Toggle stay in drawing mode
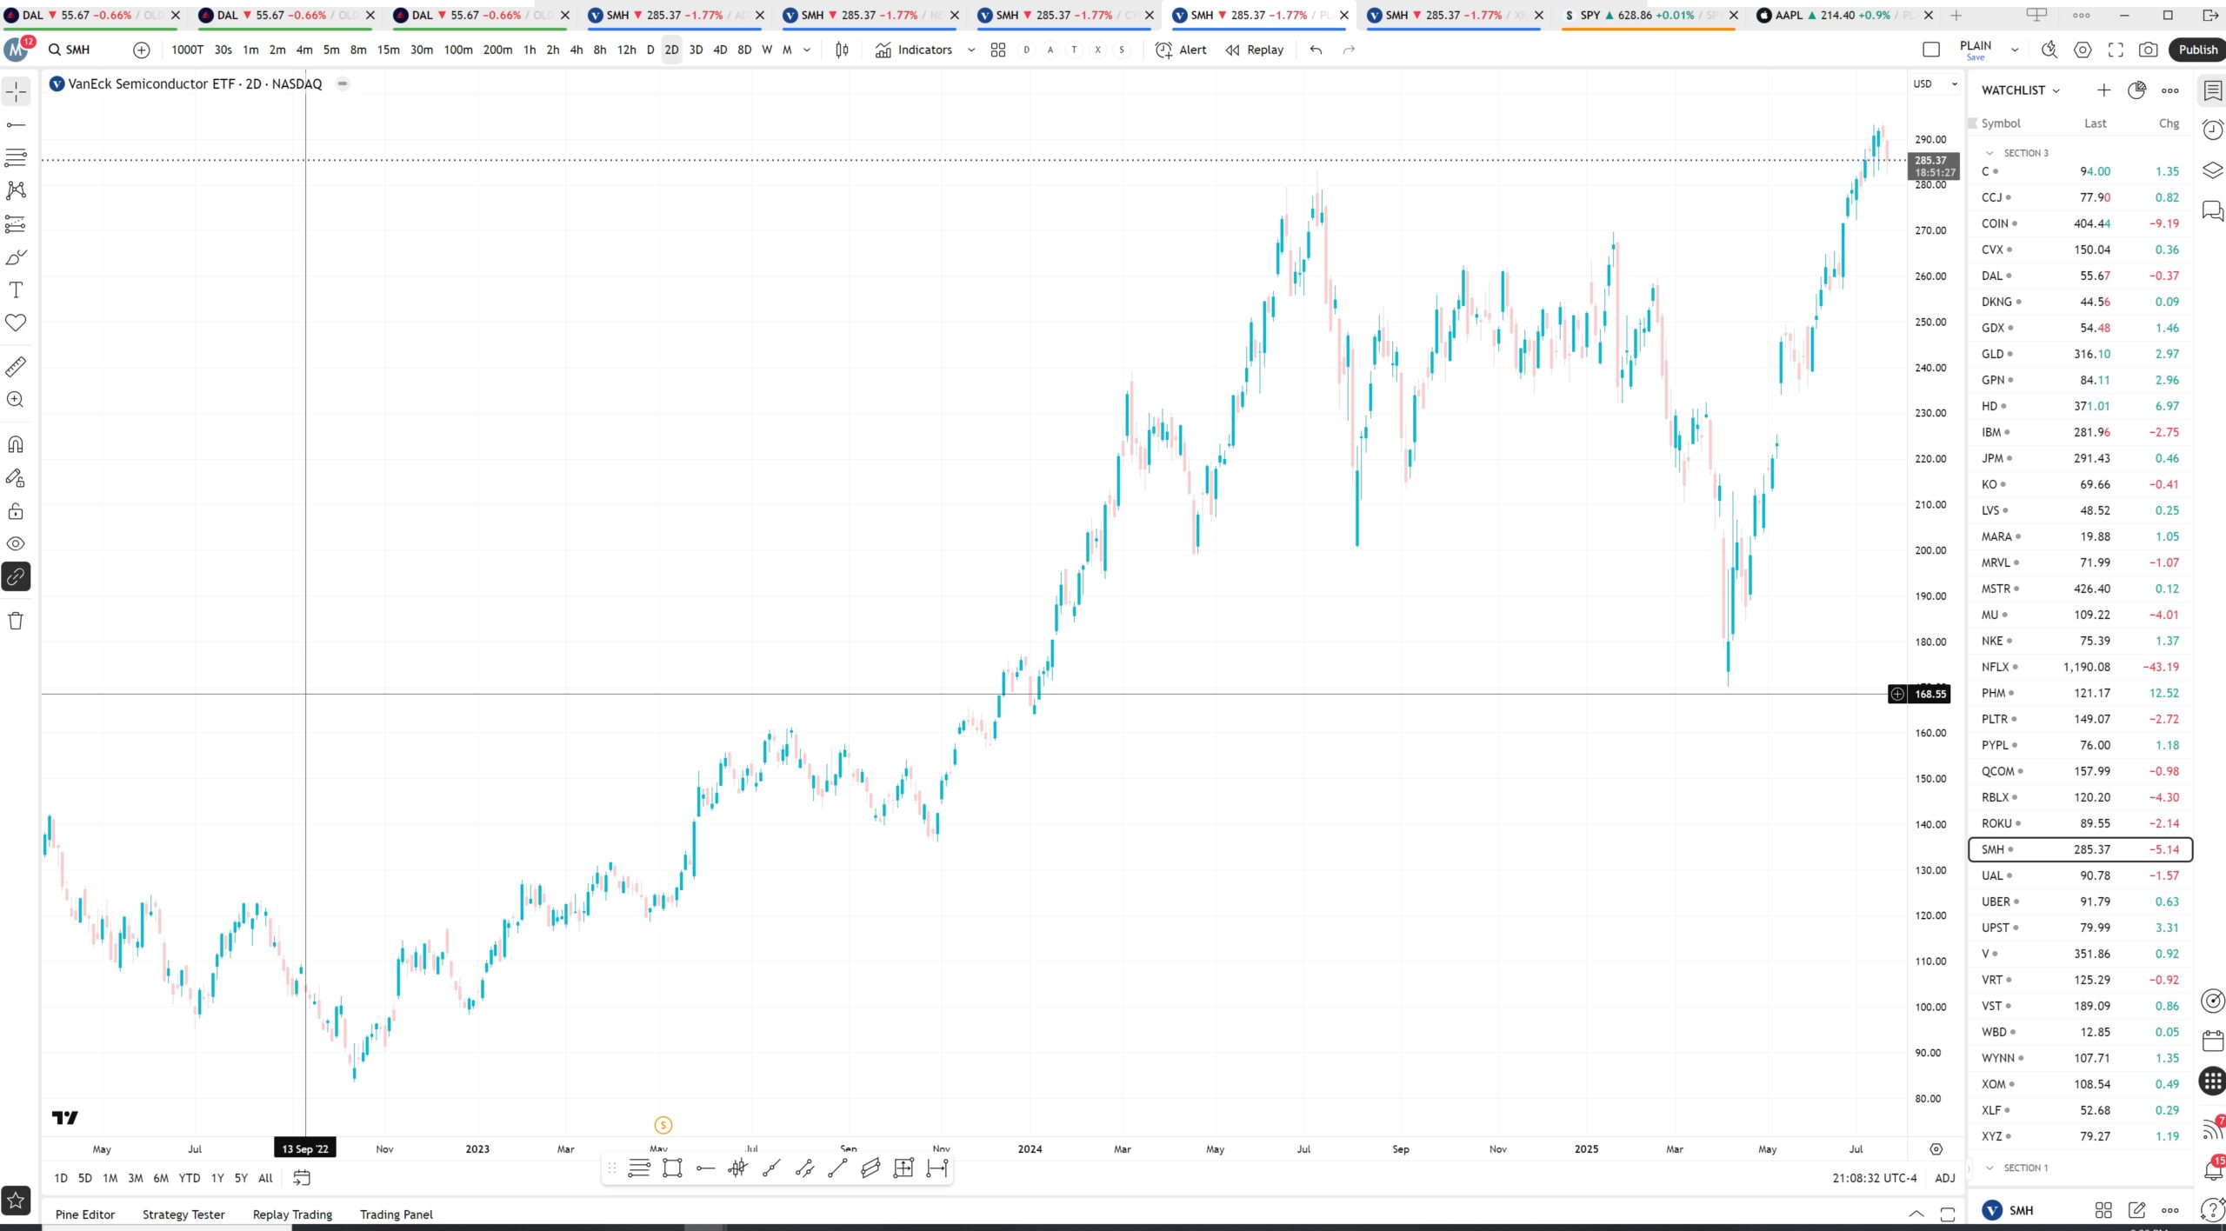Screen dimensions: 2226x1231 point(16,478)
